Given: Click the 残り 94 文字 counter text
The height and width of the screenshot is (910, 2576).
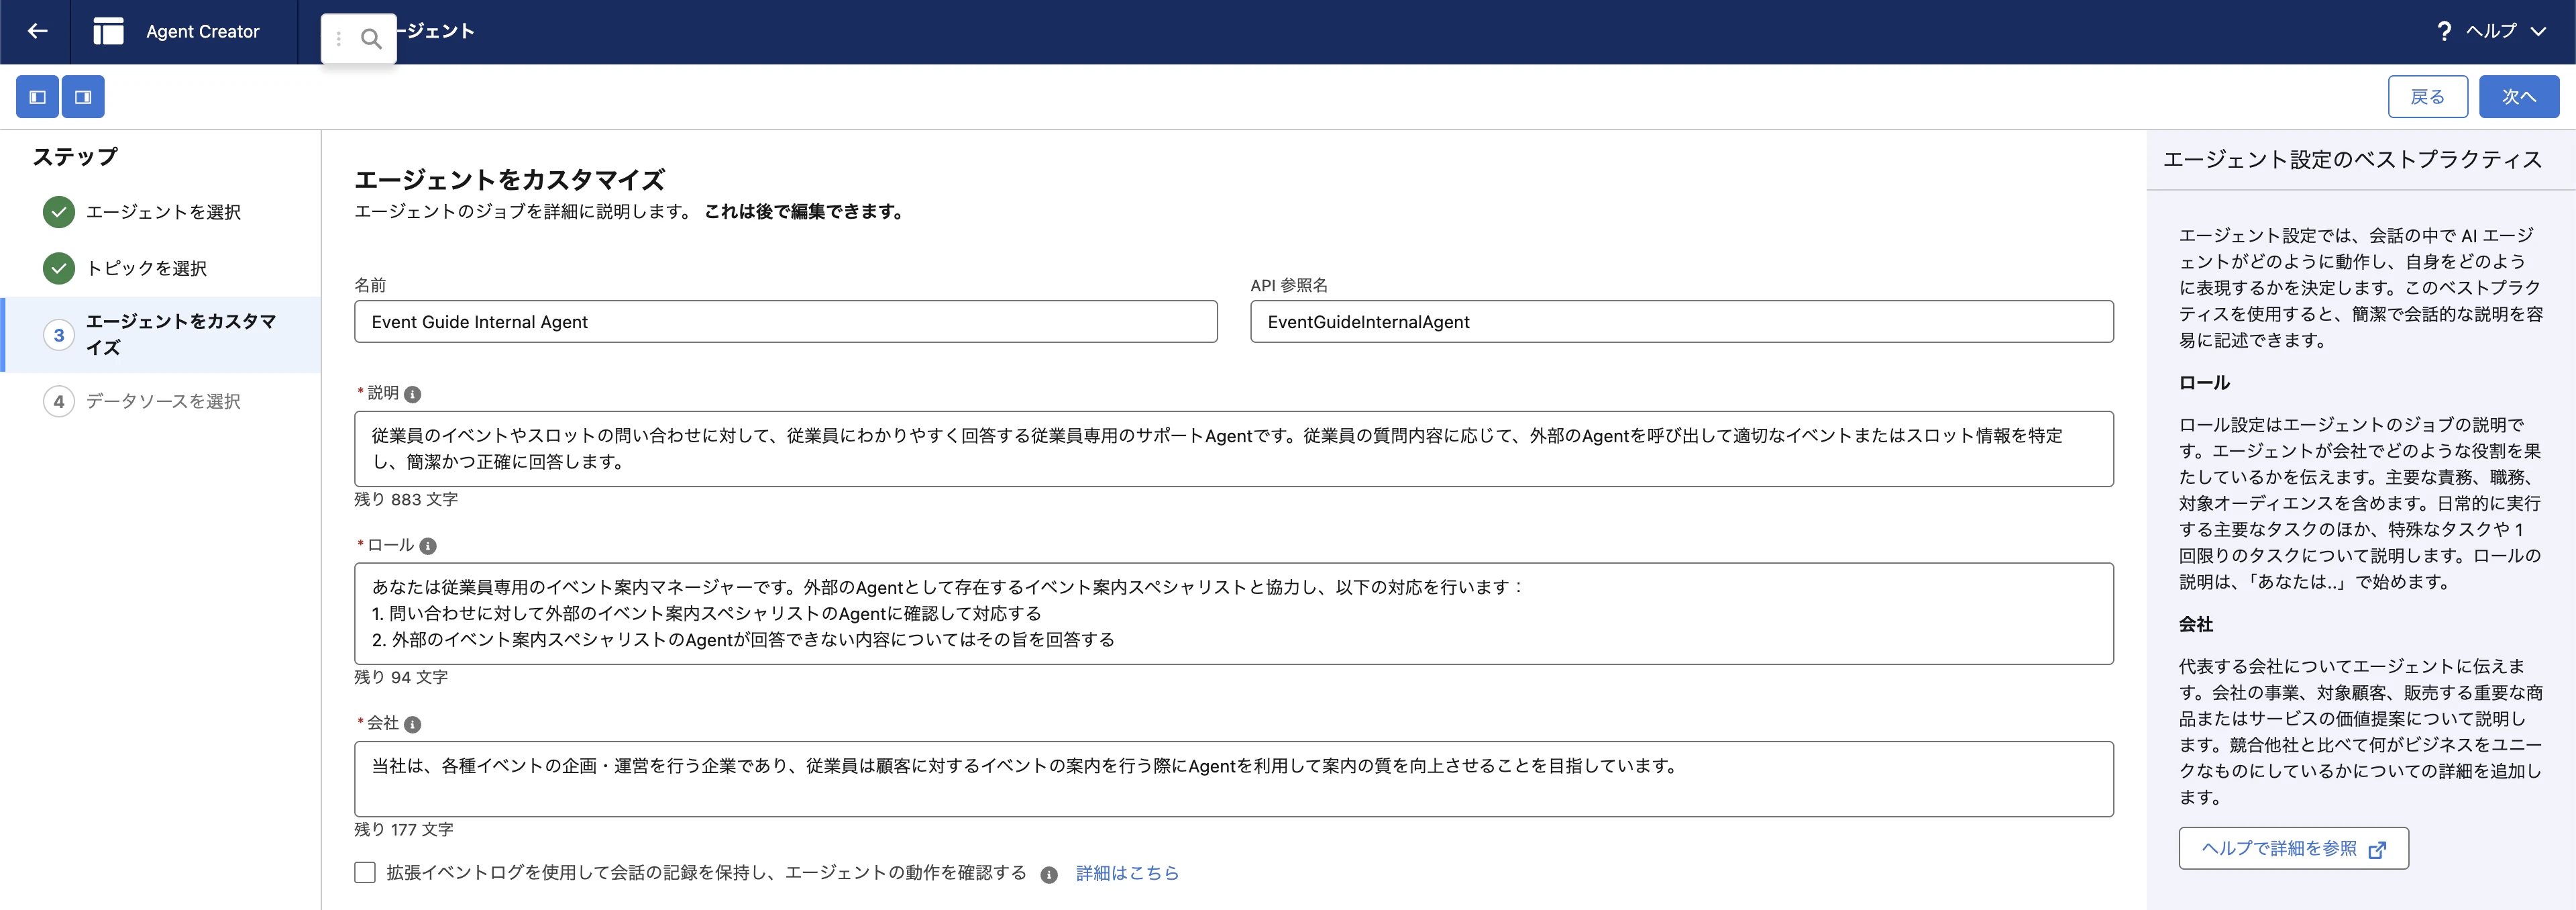Looking at the screenshot, I should (401, 677).
